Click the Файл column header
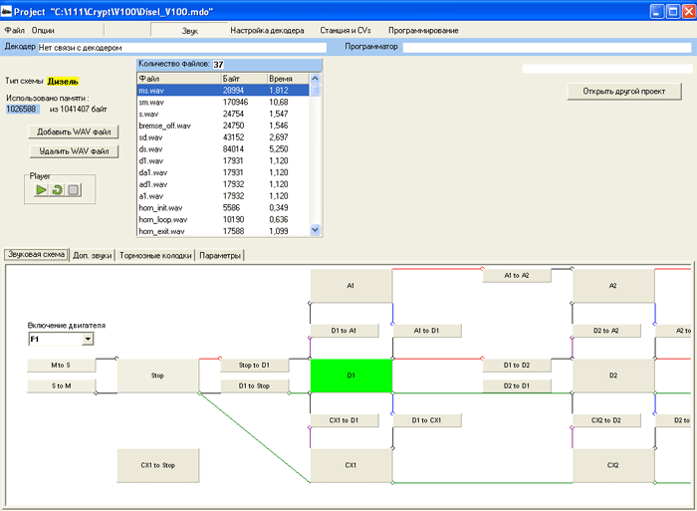This screenshot has height=511, width=697. (x=179, y=79)
